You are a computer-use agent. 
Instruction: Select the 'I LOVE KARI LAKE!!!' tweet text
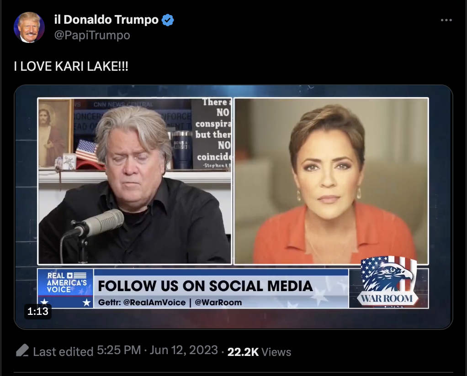point(71,66)
